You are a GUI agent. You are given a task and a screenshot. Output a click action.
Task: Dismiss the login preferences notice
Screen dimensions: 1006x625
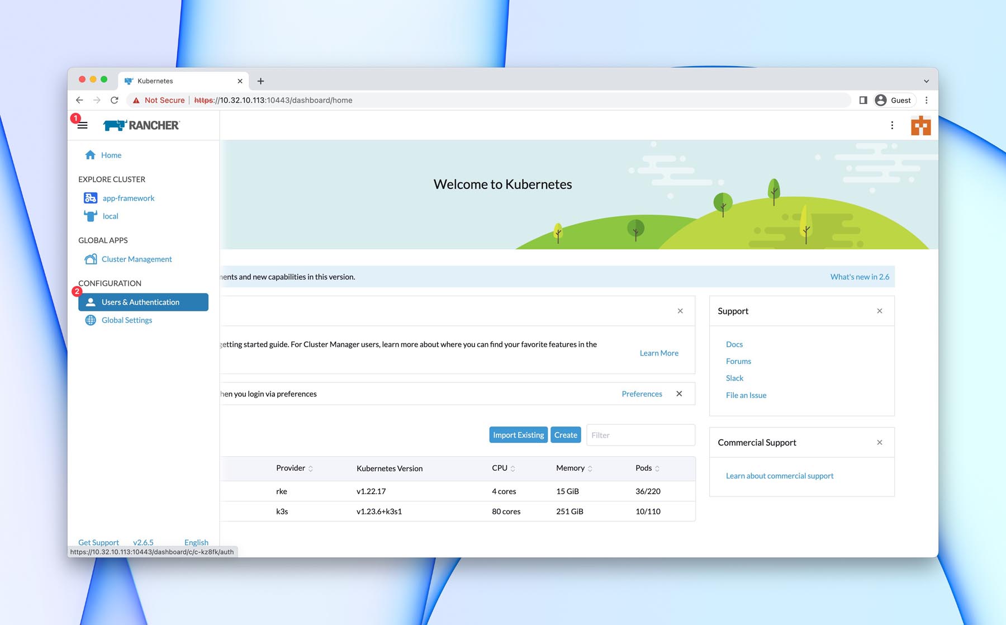pyautogui.click(x=679, y=394)
